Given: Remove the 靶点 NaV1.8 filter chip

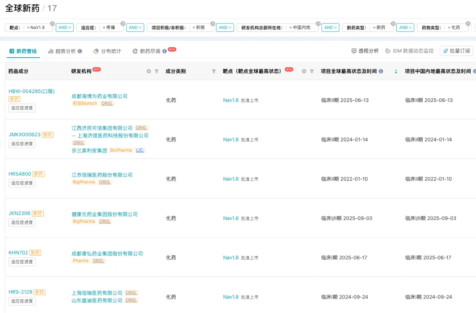Looking at the screenshot, I should 52,23.
